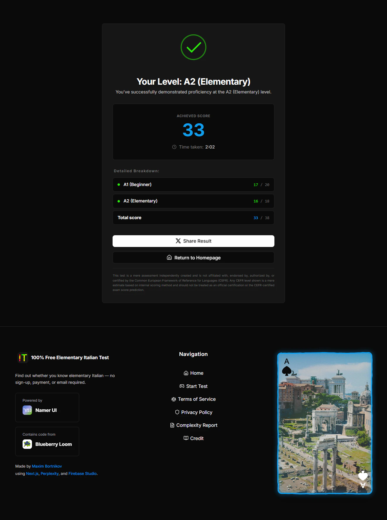Image resolution: width=387 pixels, height=520 pixels.
Task: Select the A1 (Beginner) breakdown row
Action: [193, 185]
